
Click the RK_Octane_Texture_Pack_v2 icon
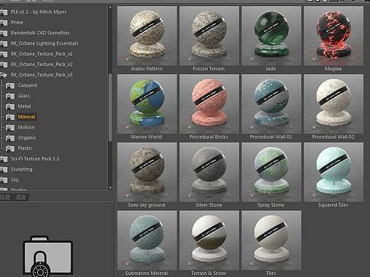4,65
